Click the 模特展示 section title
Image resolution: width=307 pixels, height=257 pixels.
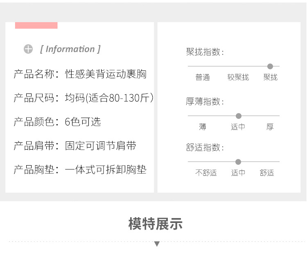[x=156, y=224]
